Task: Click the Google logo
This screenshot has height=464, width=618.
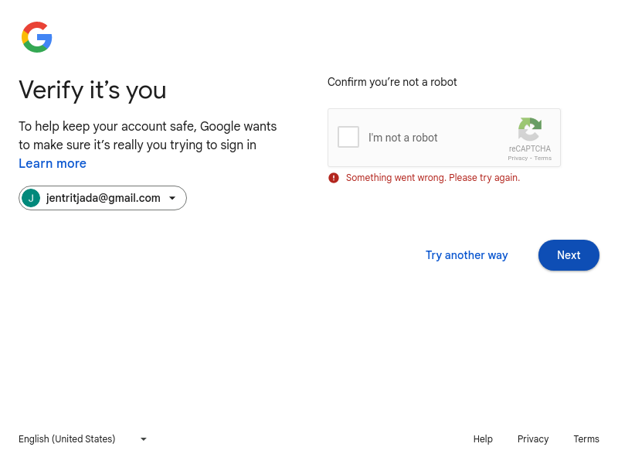Action: (x=37, y=37)
